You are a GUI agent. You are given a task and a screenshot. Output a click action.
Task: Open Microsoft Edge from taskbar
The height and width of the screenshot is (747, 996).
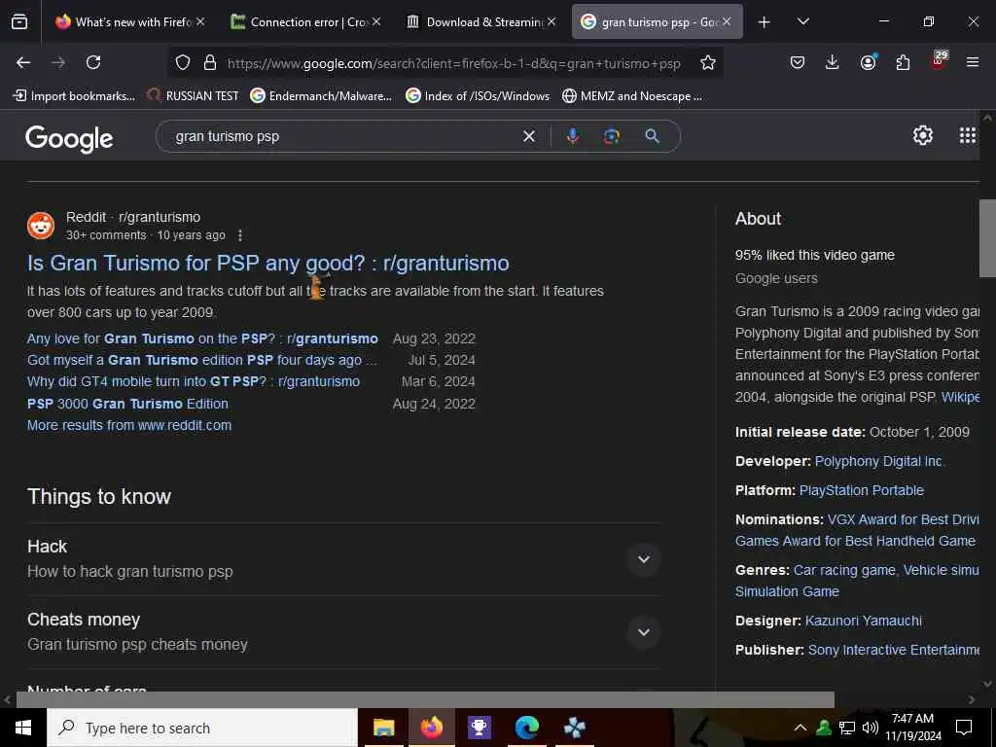coord(526,728)
